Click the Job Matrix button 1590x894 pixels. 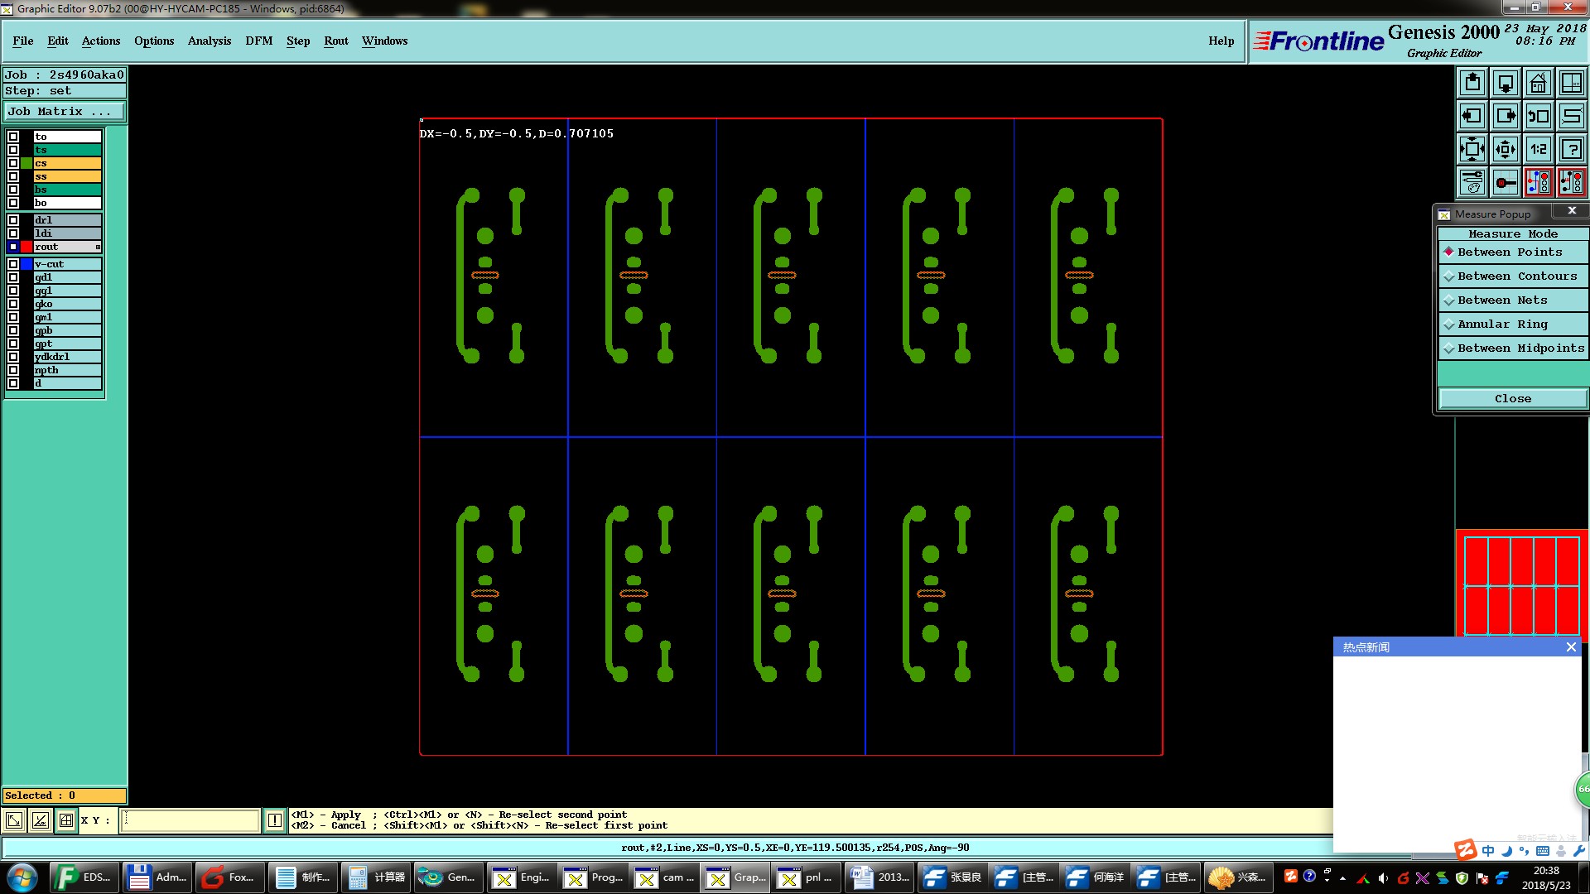pyautogui.click(x=65, y=111)
